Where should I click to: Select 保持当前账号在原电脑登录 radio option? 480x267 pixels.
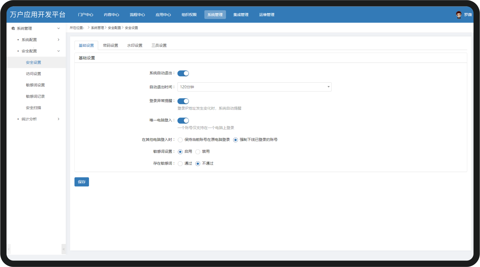coord(180,140)
